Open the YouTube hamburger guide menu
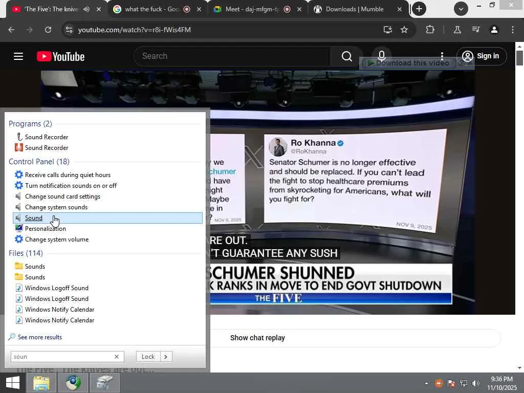Screen dimensions: 524x393 tap(18, 56)
